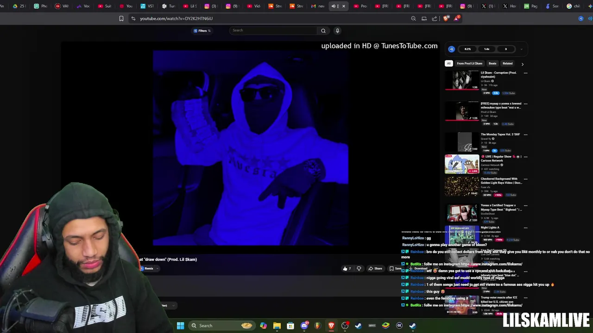
Task: Click the Download button under the video
Action: pyautogui.click(x=418, y=268)
